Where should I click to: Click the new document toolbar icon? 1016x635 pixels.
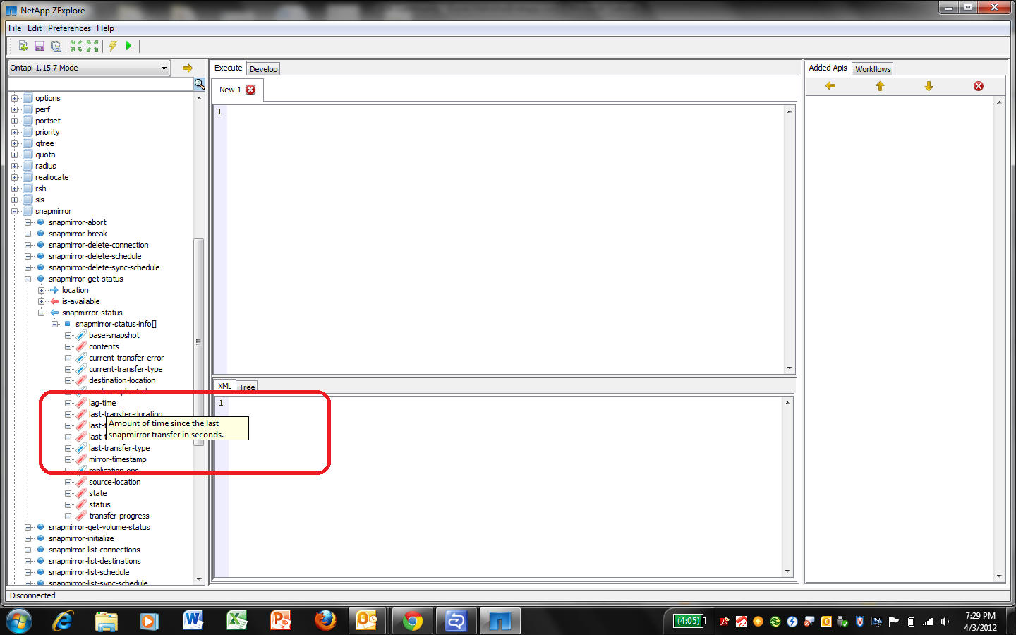(x=23, y=46)
